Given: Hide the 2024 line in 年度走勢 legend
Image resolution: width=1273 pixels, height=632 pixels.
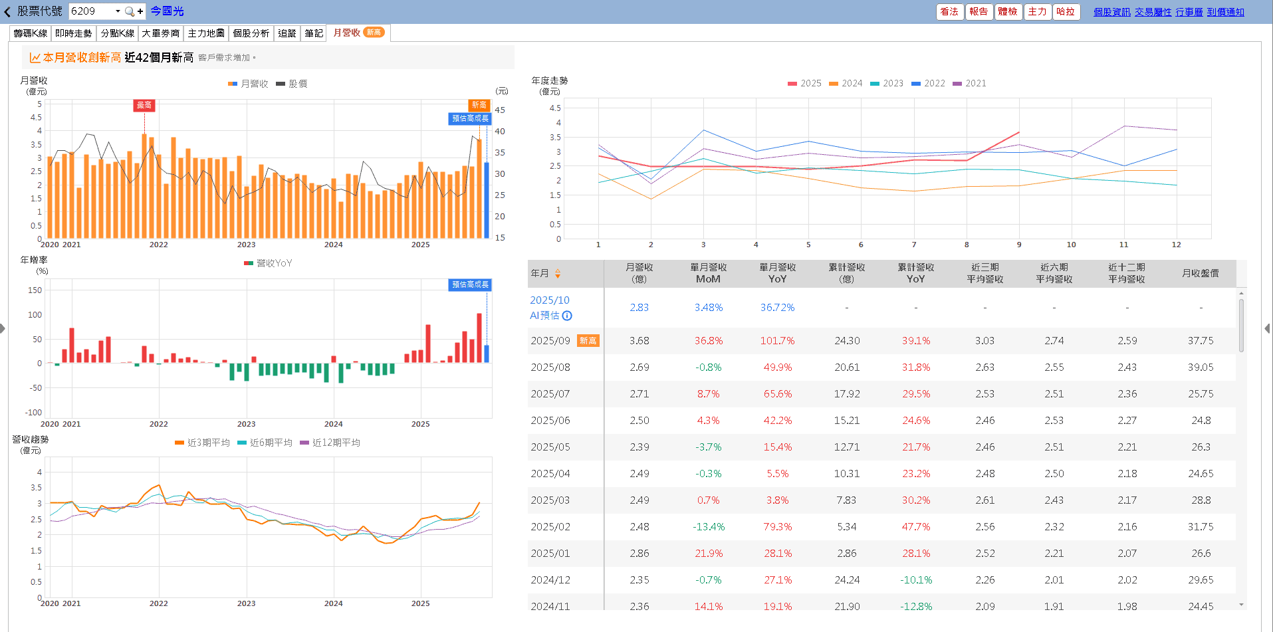Looking at the screenshot, I should 846,83.
